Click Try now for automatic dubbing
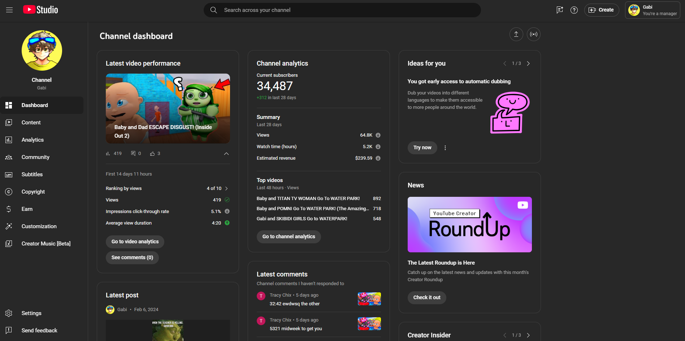 click(x=422, y=148)
